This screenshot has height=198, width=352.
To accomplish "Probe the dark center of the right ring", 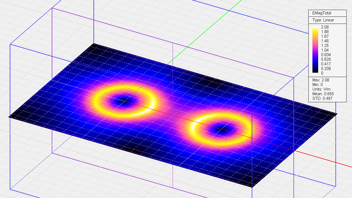I will tap(222, 128).
